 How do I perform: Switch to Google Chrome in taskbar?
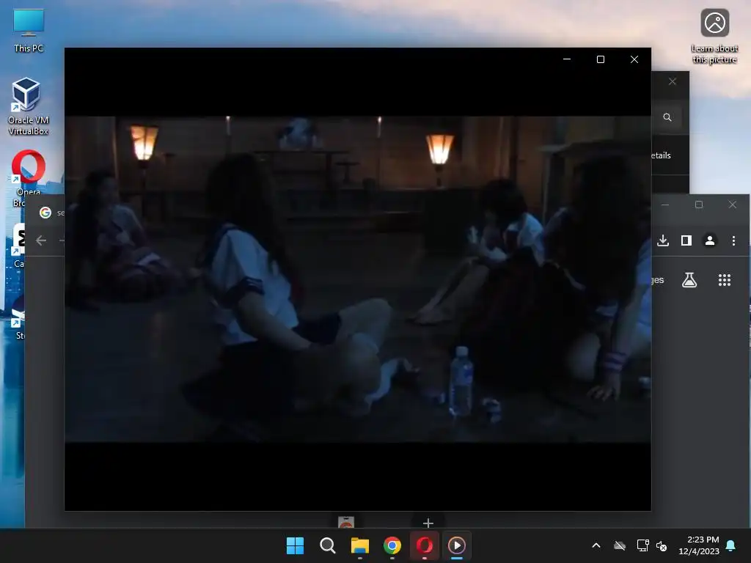coord(392,545)
